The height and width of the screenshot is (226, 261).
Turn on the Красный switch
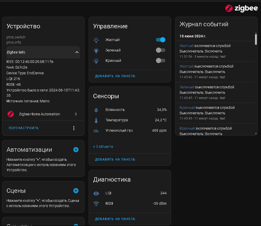[161, 61]
